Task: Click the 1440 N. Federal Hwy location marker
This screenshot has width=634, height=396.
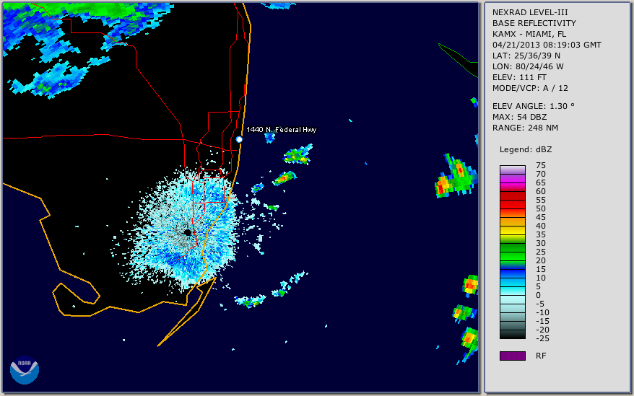Action: (239, 139)
